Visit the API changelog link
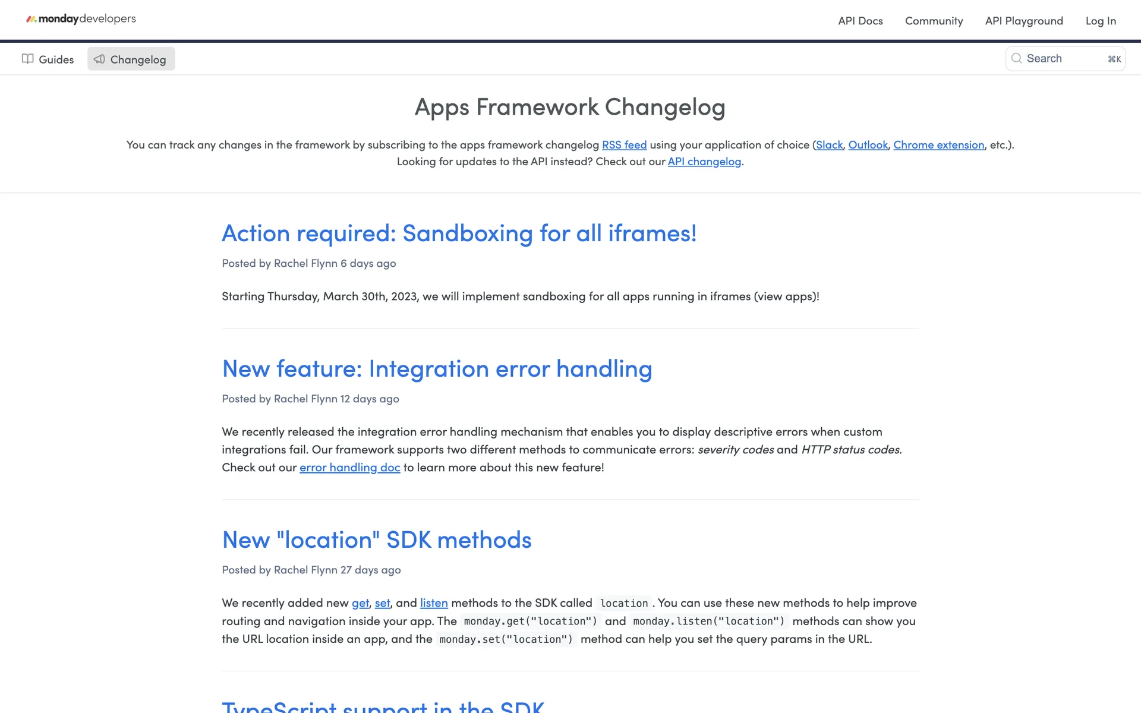The width and height of the screenshot is (1141, 713). click(x=704, y=162)
